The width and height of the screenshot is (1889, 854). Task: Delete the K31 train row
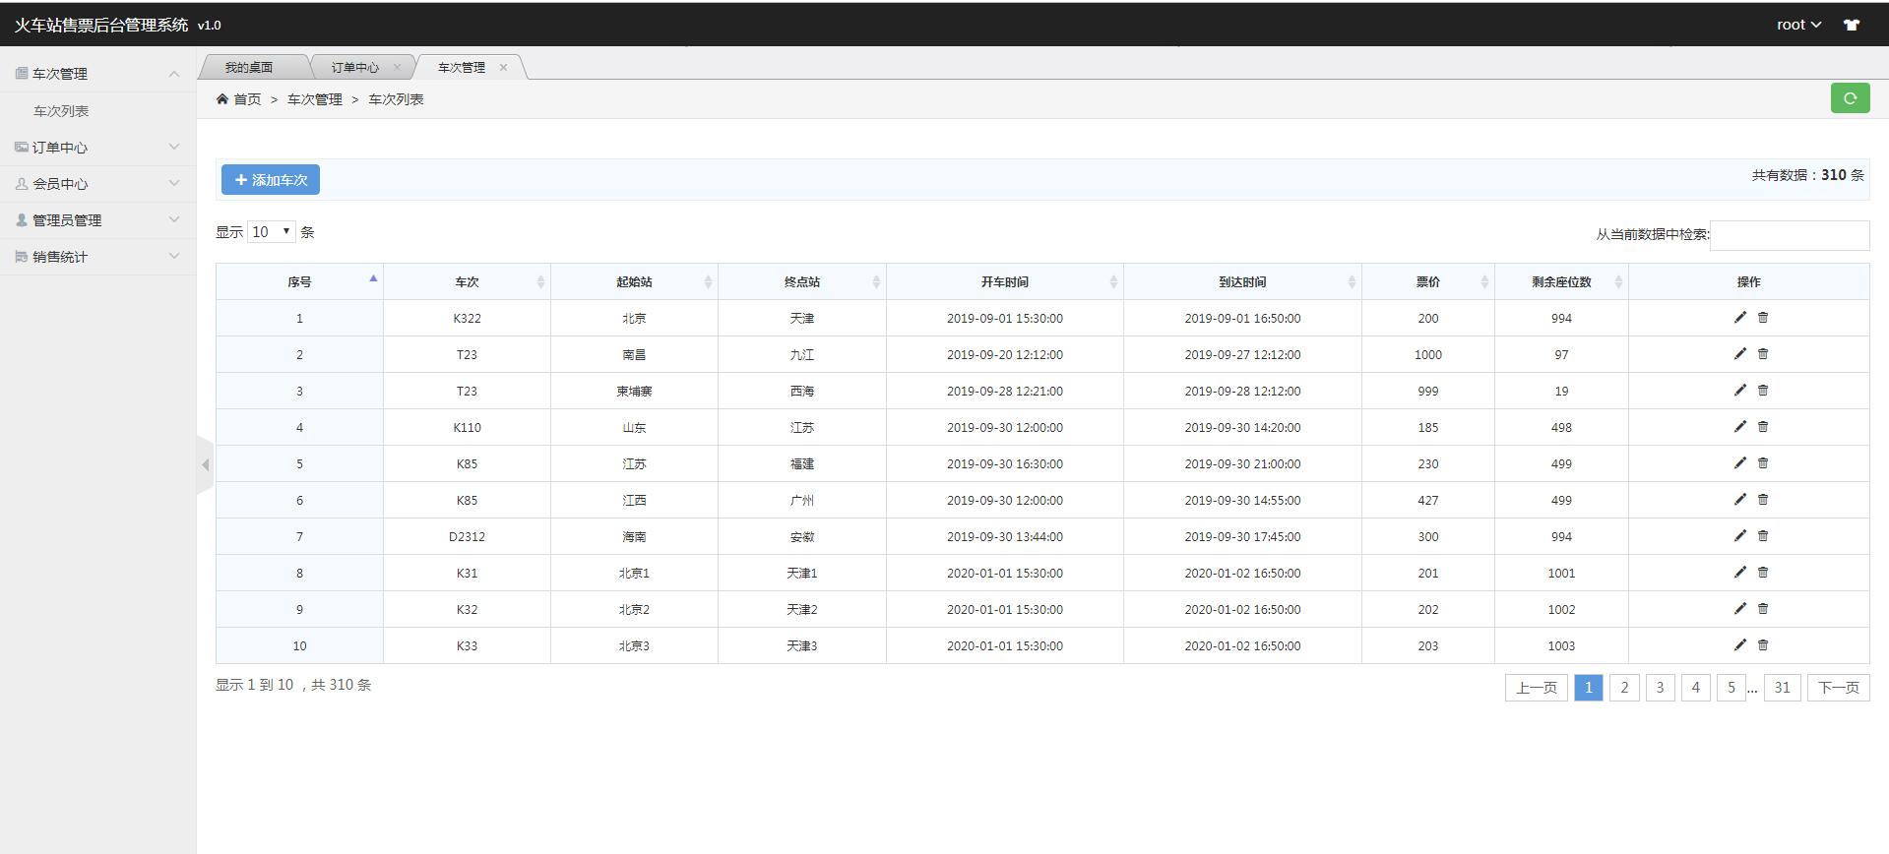[1763, 572]
